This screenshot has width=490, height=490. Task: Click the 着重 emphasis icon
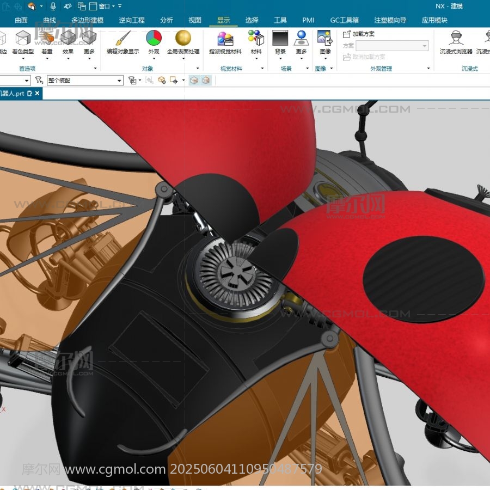pos(47,38)
